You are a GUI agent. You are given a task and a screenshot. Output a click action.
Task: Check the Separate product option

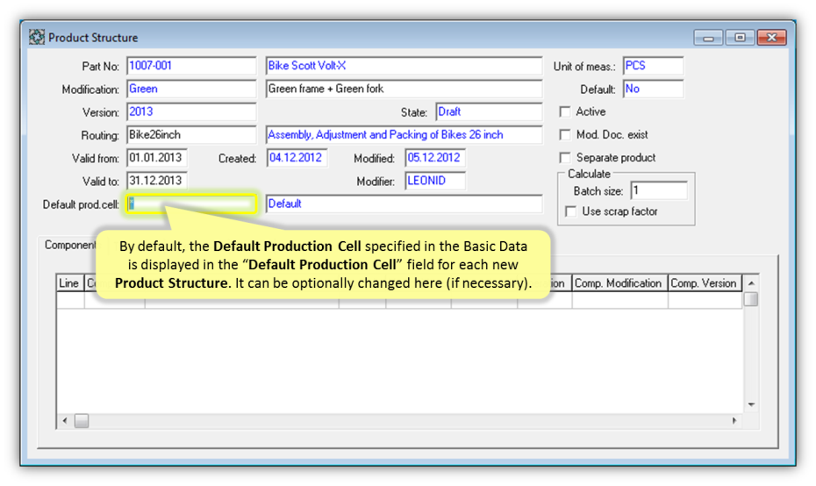click(x=565, y=158)
